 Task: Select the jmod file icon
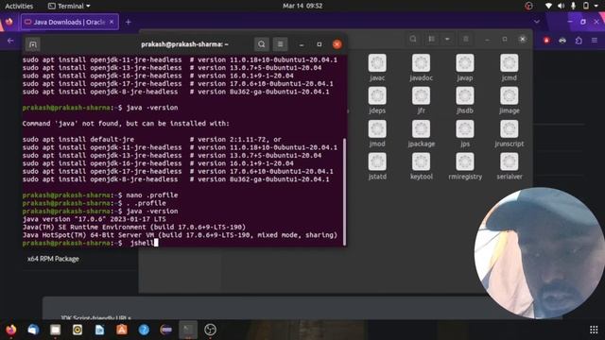[377, 129]
